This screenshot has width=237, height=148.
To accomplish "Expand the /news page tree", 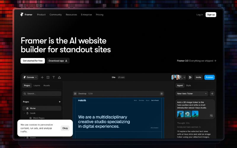I will tap(24, 138).
